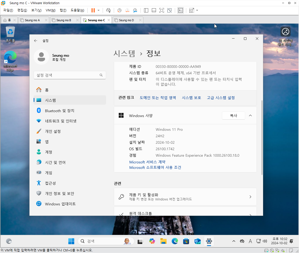Image resolution: width=299 pixels, height=253 pixels.
Task: Switch to the Seung mo A tab
Action: click(x=32, y=20)
